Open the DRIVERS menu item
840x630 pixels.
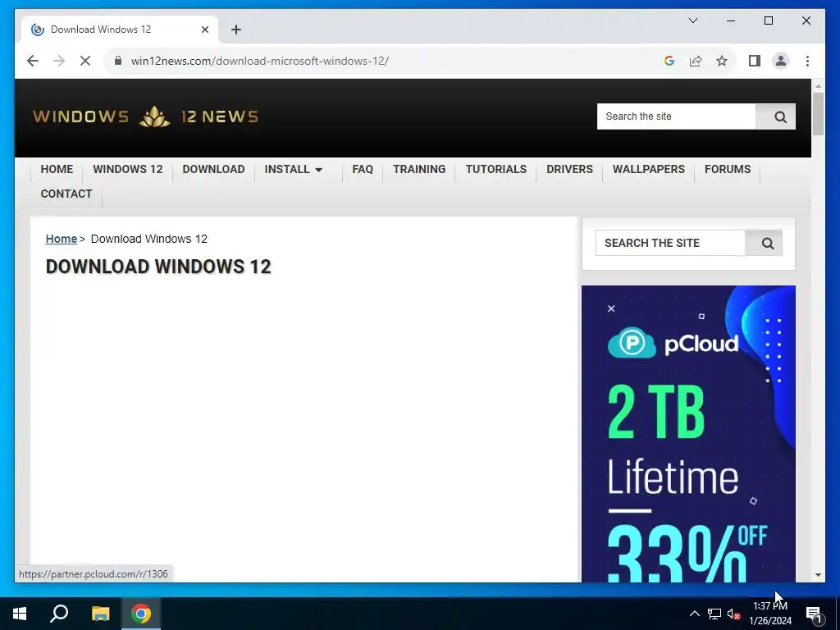(569, 169)
